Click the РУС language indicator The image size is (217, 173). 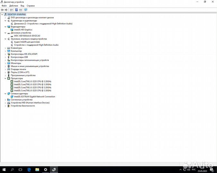coord(194,169)
